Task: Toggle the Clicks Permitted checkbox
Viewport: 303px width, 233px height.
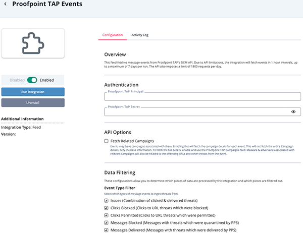Action: [x=106, y=215]
